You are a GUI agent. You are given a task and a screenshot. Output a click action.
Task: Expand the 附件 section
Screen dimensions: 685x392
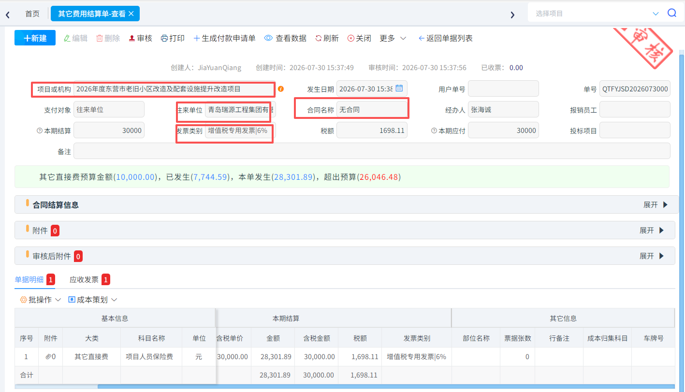tap(652, 230)
